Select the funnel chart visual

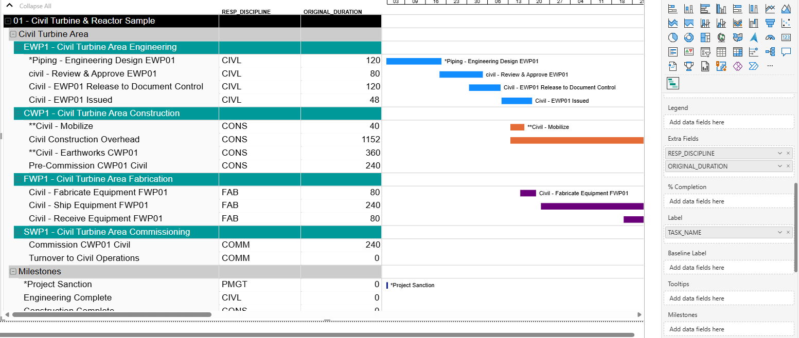point(770,23)
